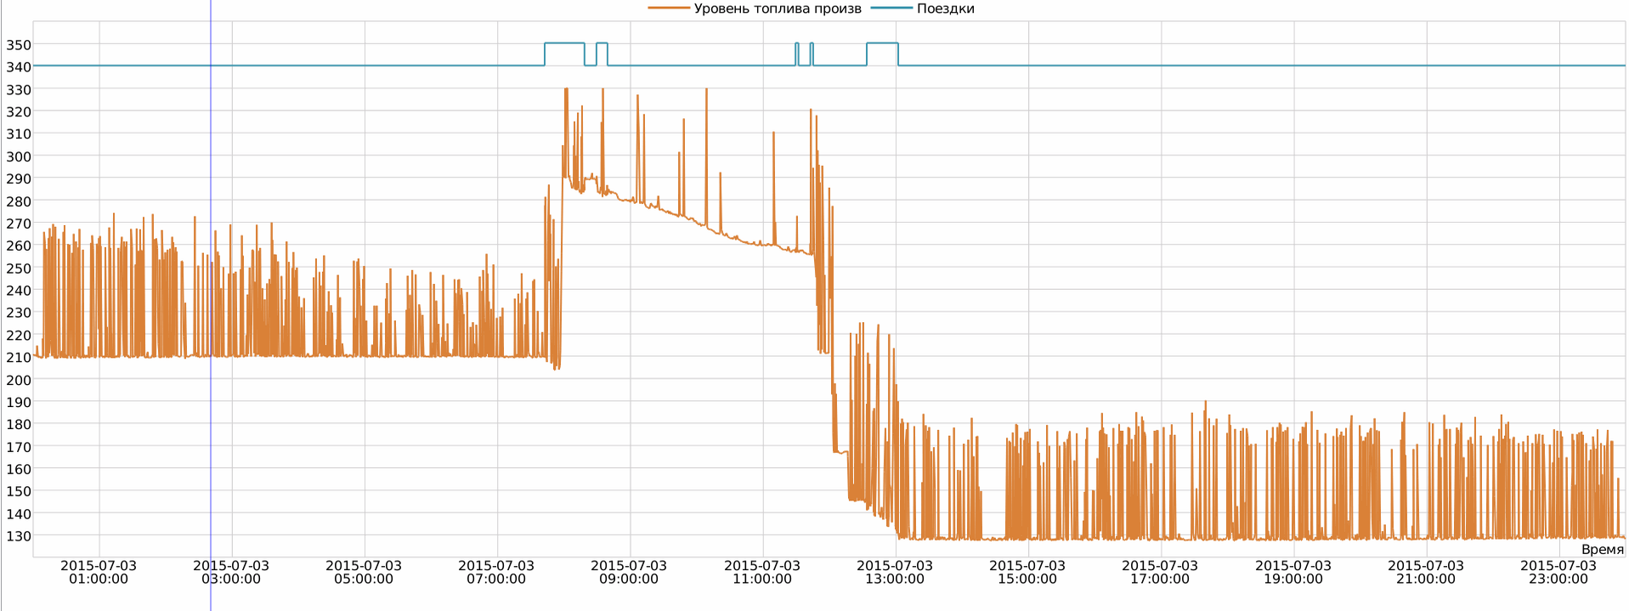Click the orange legend line swatch
The image size is (1629, 611).
pyautogui.click(x=669, y=8)
